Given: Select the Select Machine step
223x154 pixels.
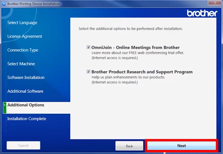Looking at the screenshot, I should 21,64.
